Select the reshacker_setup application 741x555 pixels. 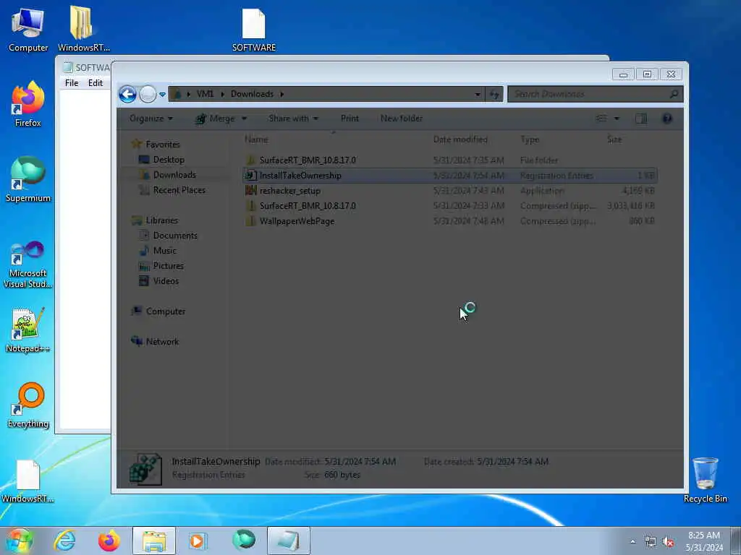(x=450, y=191)
